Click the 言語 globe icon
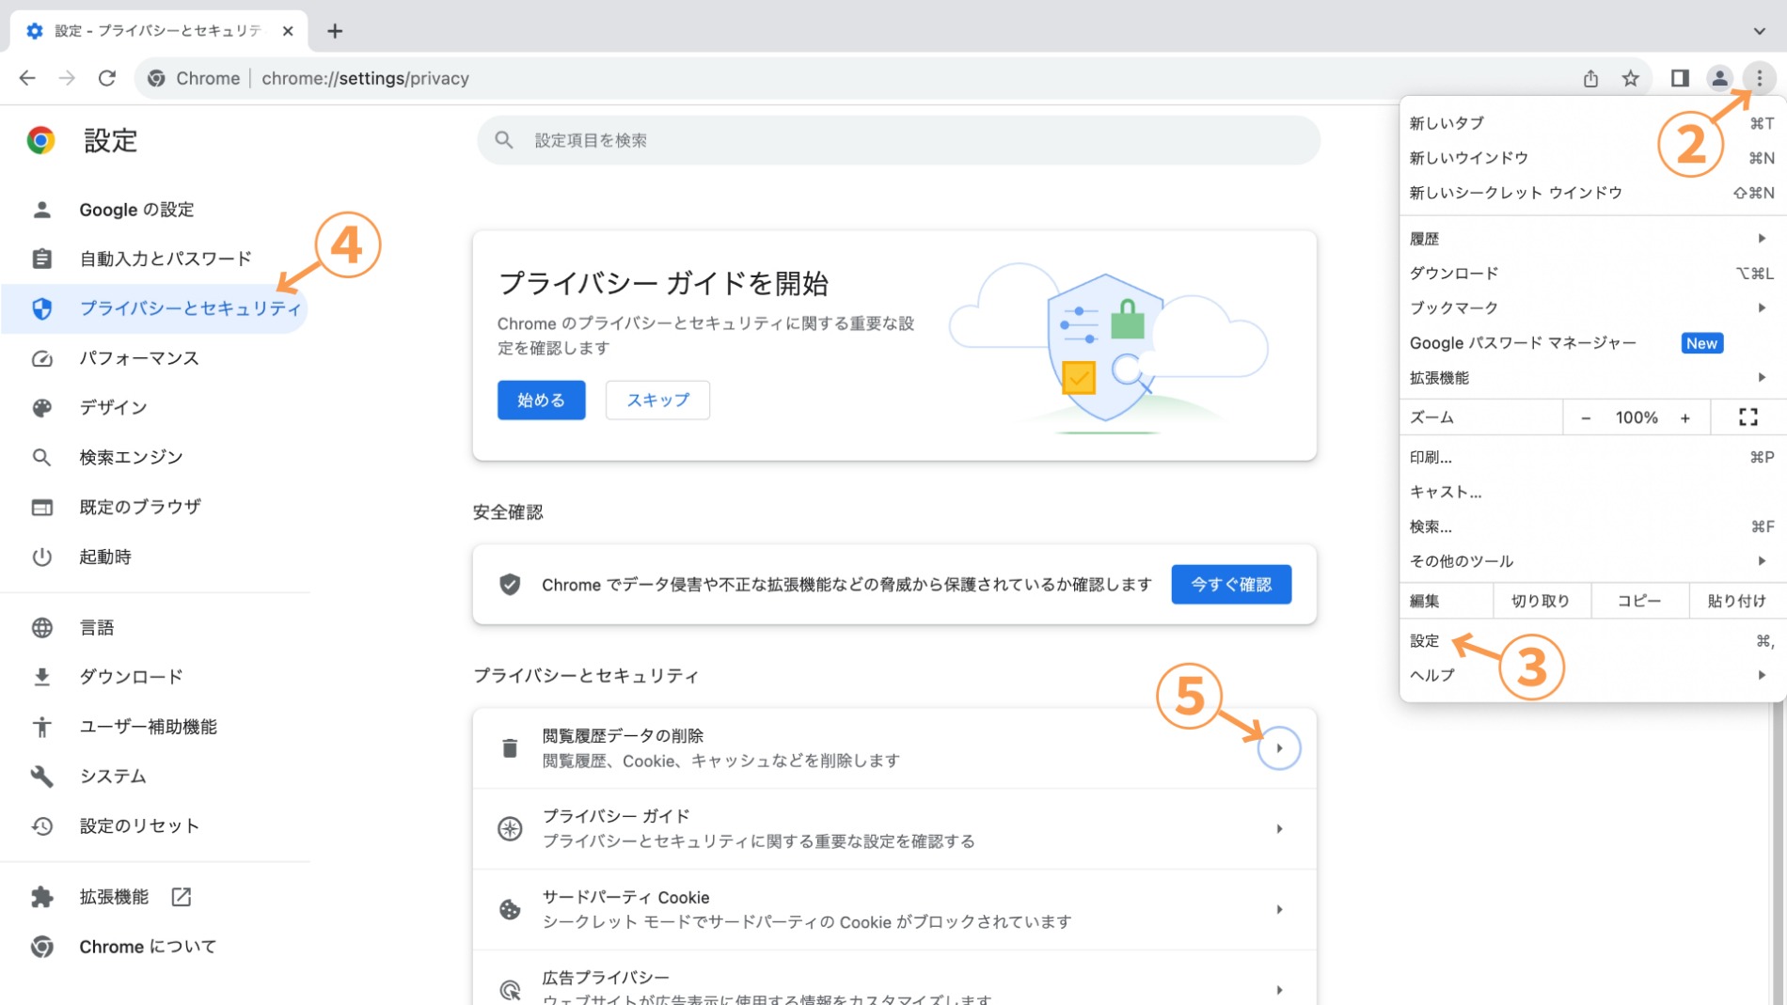The width and height of the screenshot is (1787, 1005). coord(41,627)
